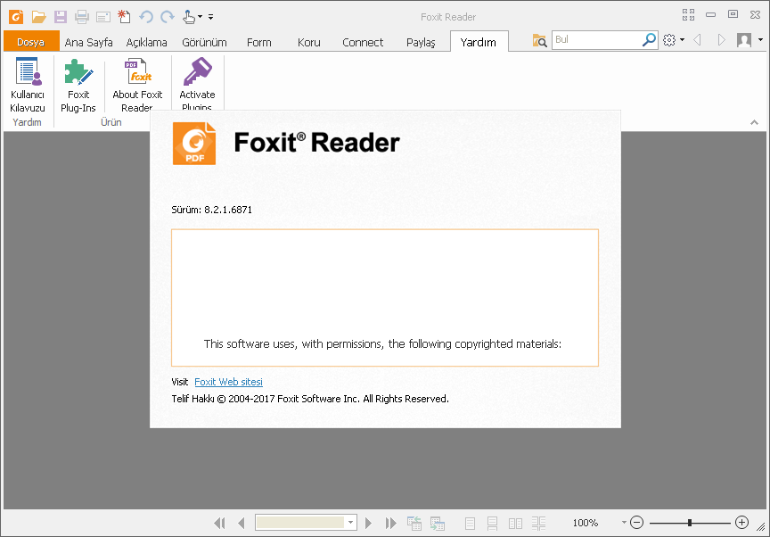Switch to single page layout
This screenshot has height=537, width=770.
[x=470, y=524]
